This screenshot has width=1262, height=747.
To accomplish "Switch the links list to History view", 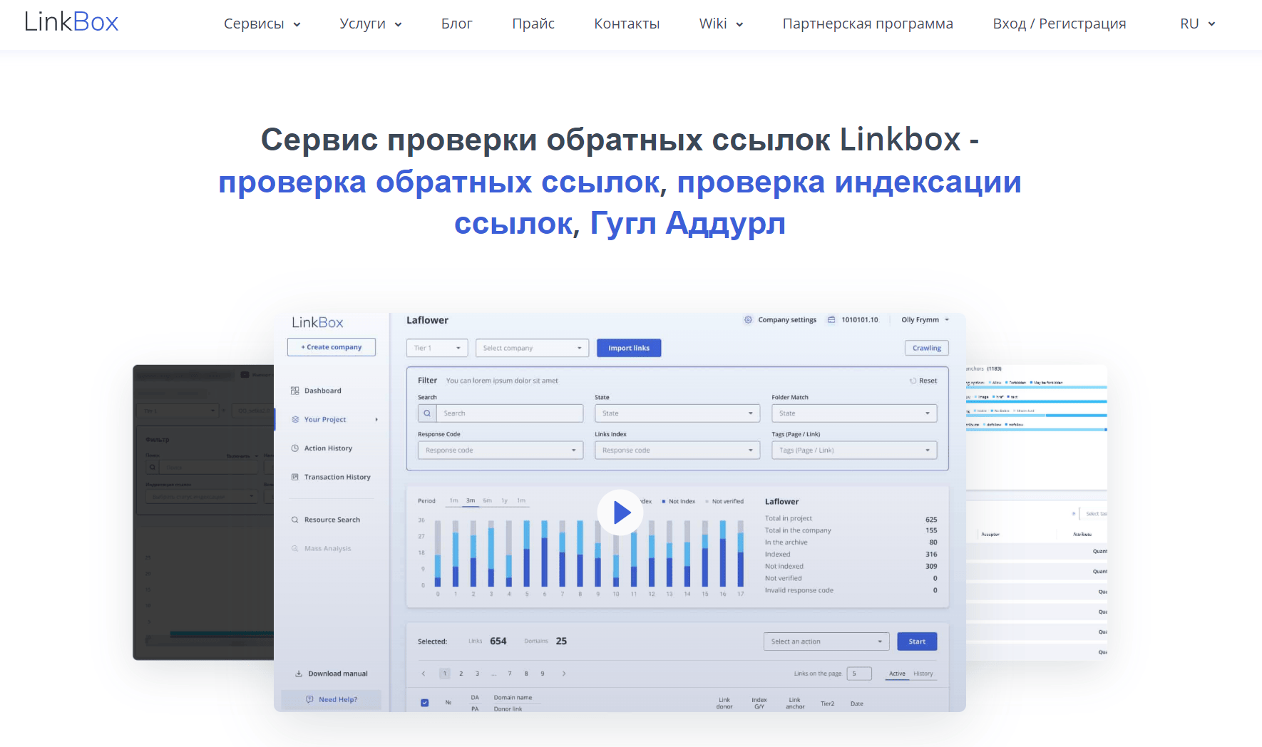I will point(923,673).
